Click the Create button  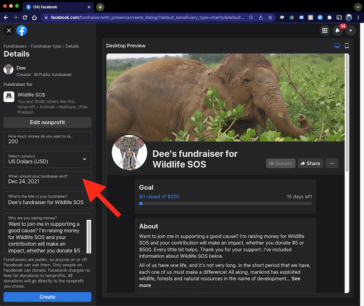[x=47, y=297]
